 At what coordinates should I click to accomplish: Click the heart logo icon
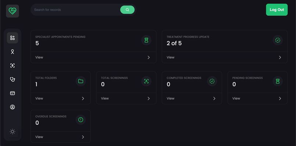click(x=12, y=11)
